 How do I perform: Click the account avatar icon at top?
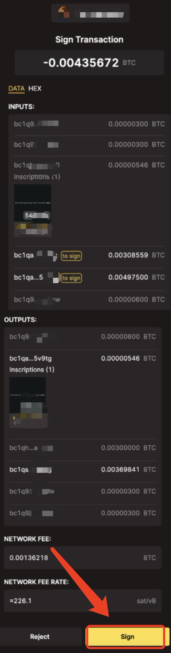pyautogui.click(x=64, y=12)
